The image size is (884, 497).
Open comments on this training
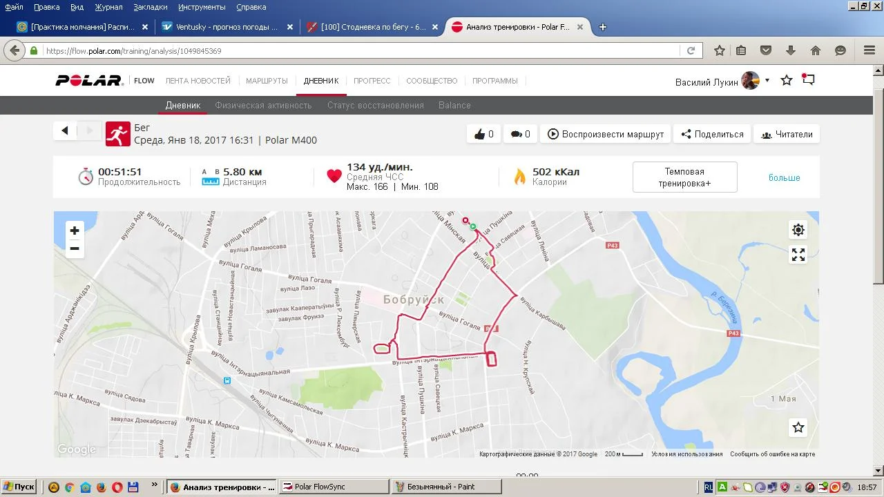520,134
